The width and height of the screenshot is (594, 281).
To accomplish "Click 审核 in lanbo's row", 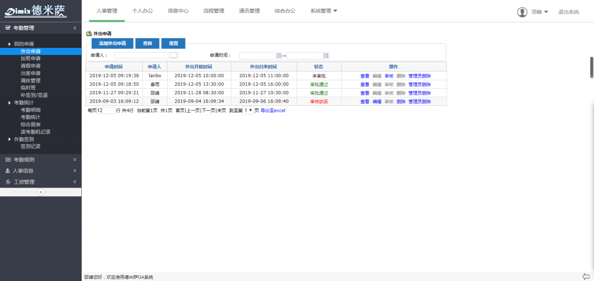I will [389, 76].
